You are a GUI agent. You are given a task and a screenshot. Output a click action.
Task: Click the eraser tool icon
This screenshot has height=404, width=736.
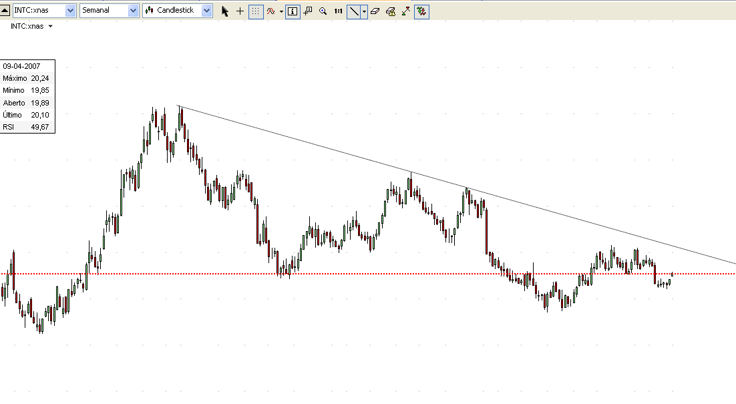[375, 11]
